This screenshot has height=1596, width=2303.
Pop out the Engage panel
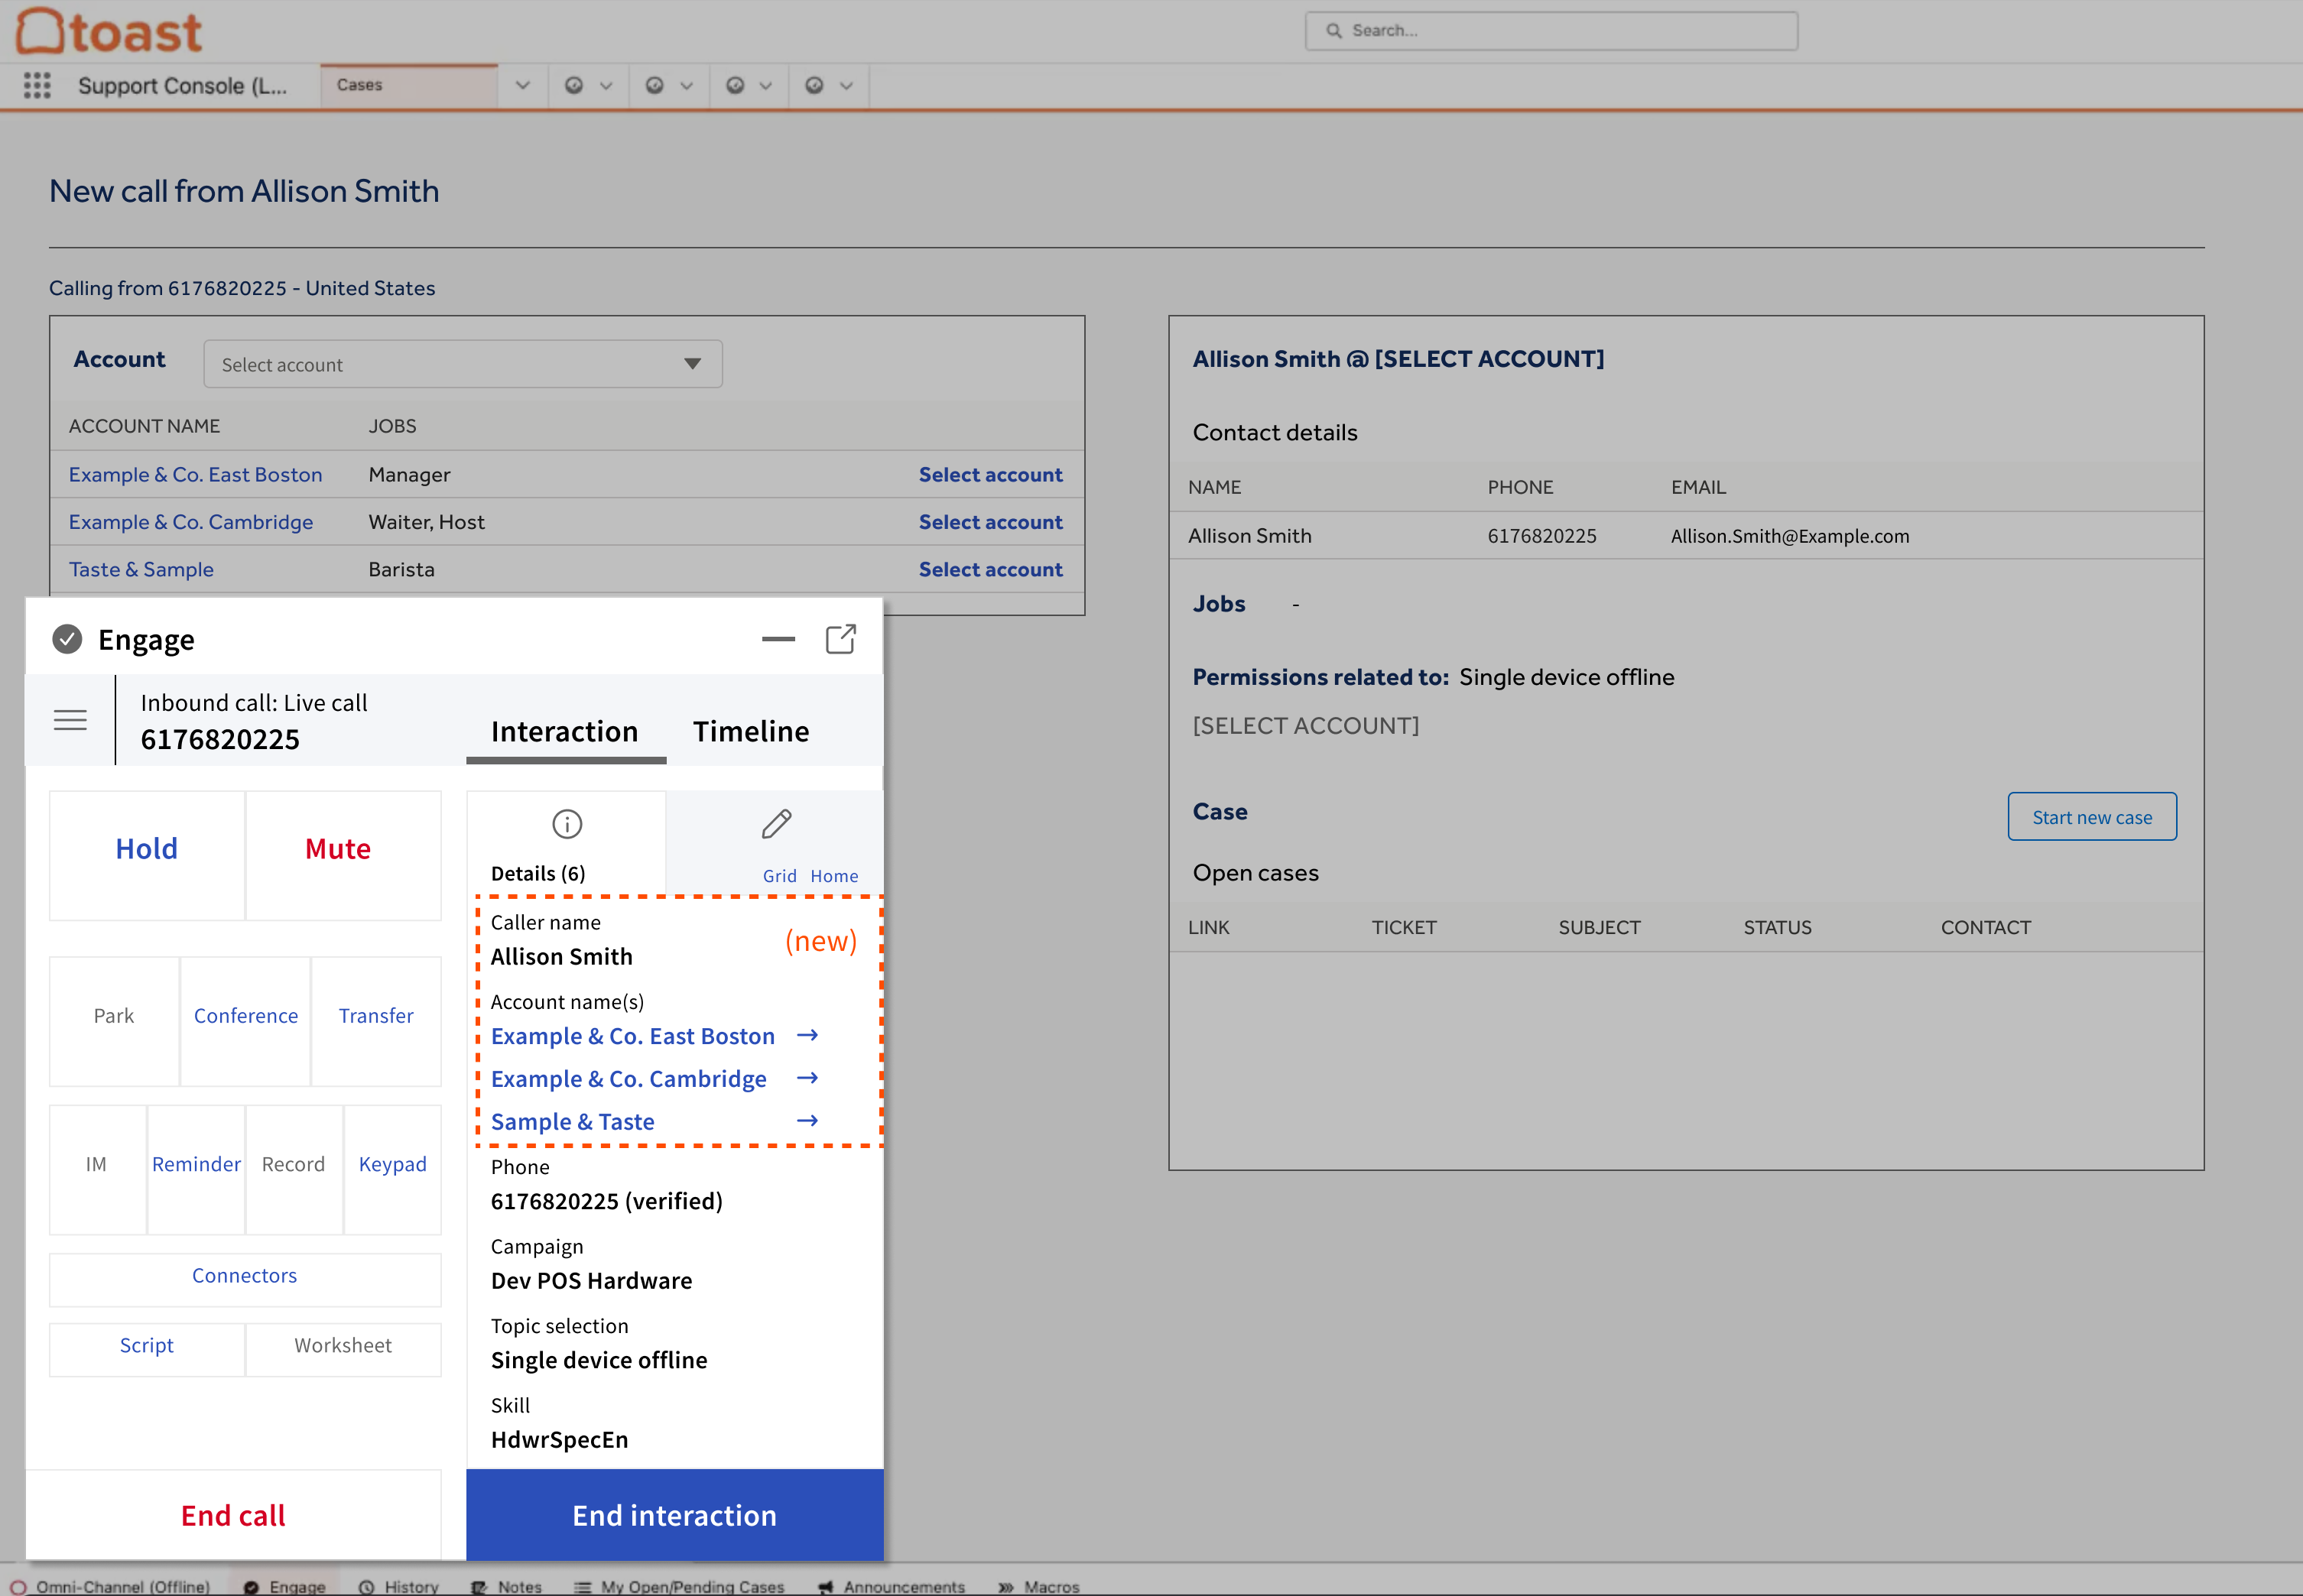point(840,639)
